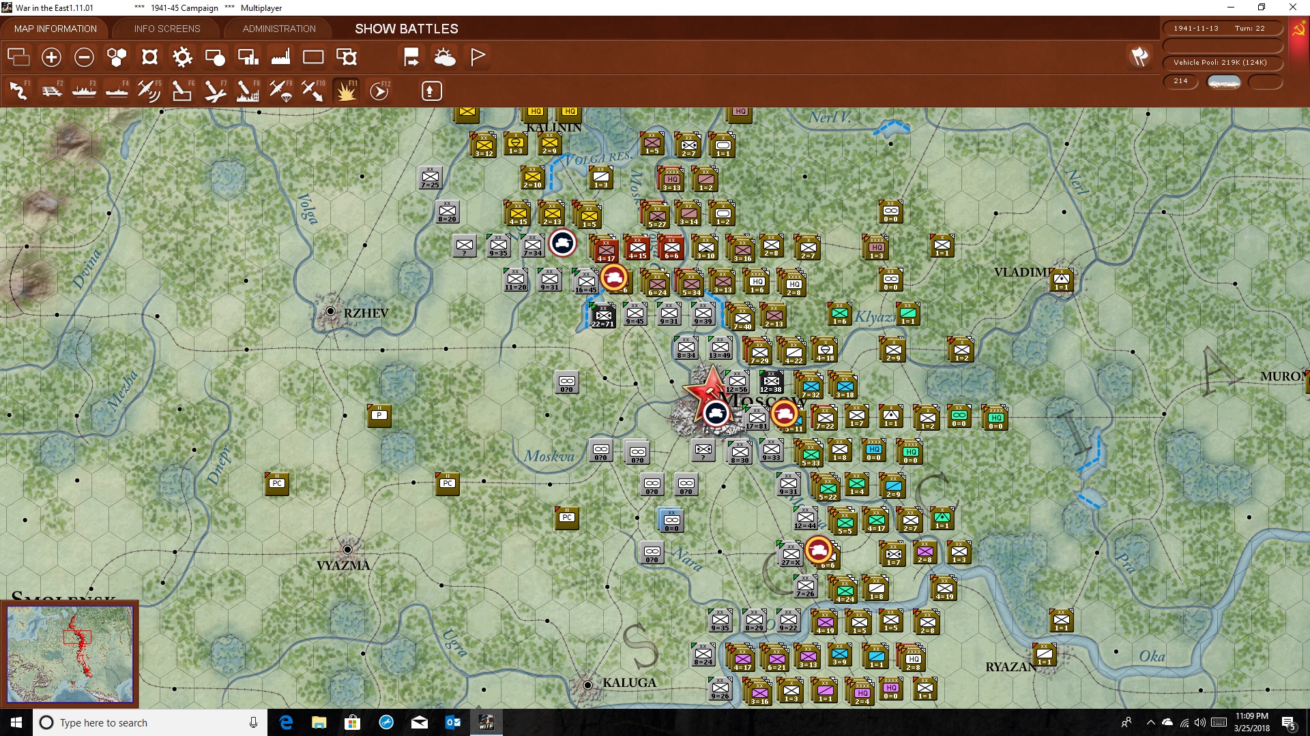The width and height of the screenshot is (1310, 736).
Task: Click the Vehicle Pool 219K readout
Action: (x=1222, y=62)
